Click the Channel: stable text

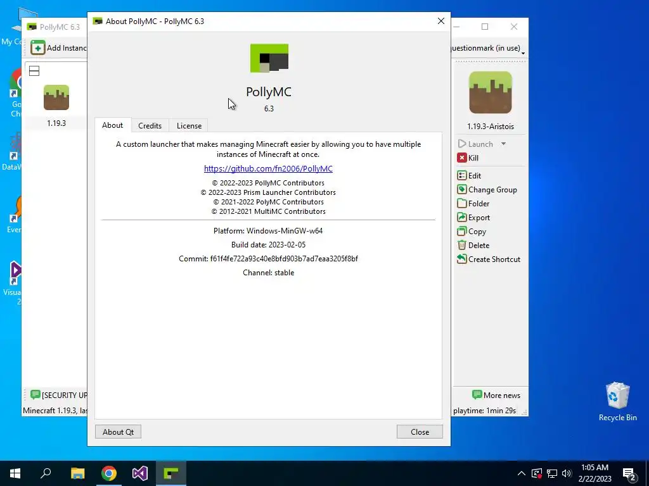[269, 273]
